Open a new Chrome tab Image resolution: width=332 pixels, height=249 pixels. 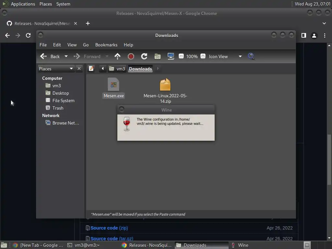click(x=88, y=23)
